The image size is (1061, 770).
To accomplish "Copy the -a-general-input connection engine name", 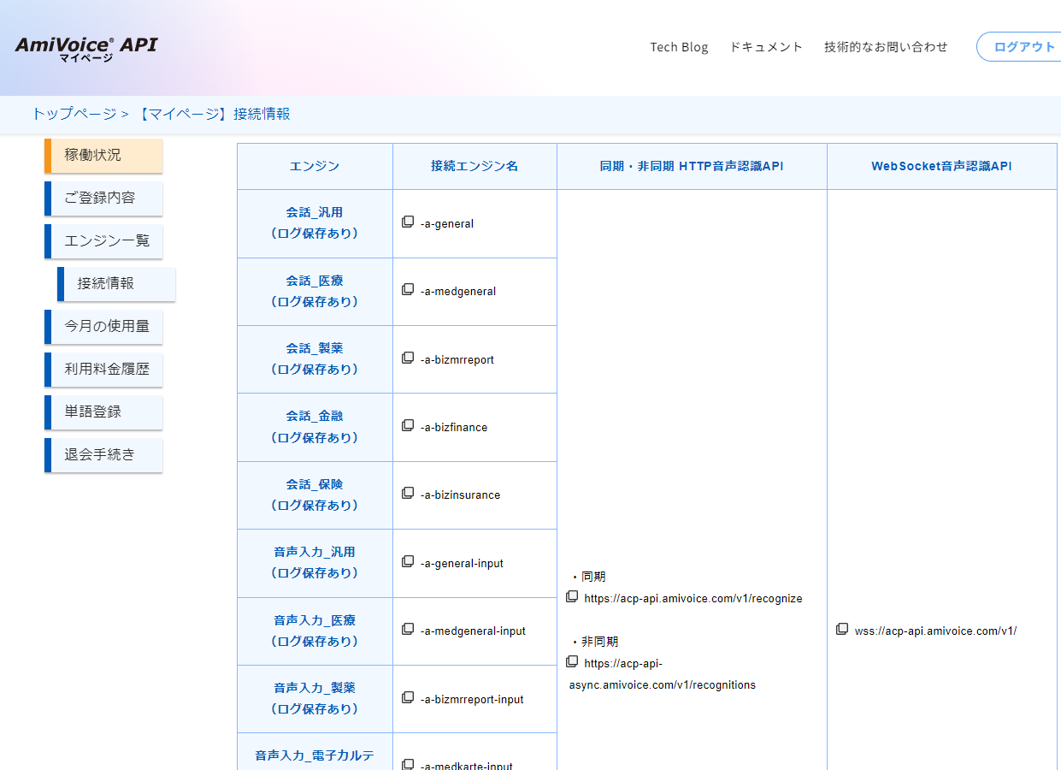I will click(408, 560).
